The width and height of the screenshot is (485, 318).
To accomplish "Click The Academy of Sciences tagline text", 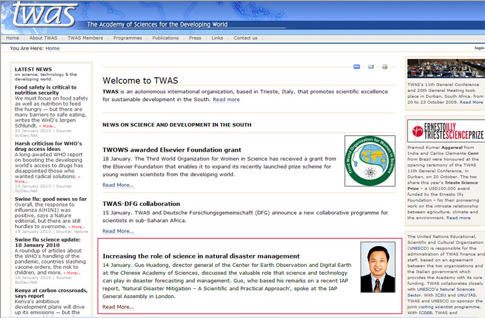I will click(157, 25).
